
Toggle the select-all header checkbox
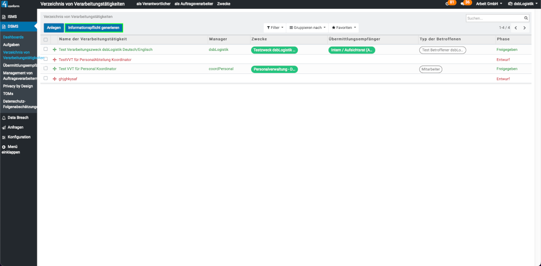pyautogui.click(x=46, y=39)
